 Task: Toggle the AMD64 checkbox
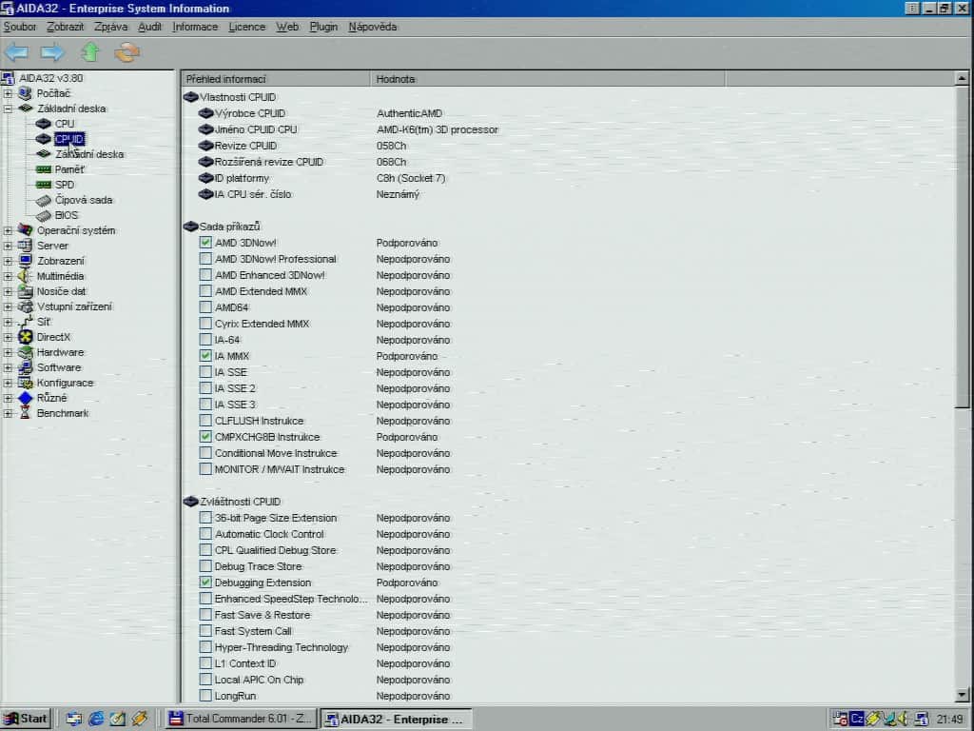(205, 307)
